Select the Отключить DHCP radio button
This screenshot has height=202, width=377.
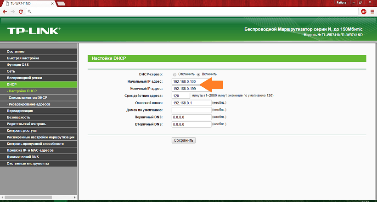174,74
